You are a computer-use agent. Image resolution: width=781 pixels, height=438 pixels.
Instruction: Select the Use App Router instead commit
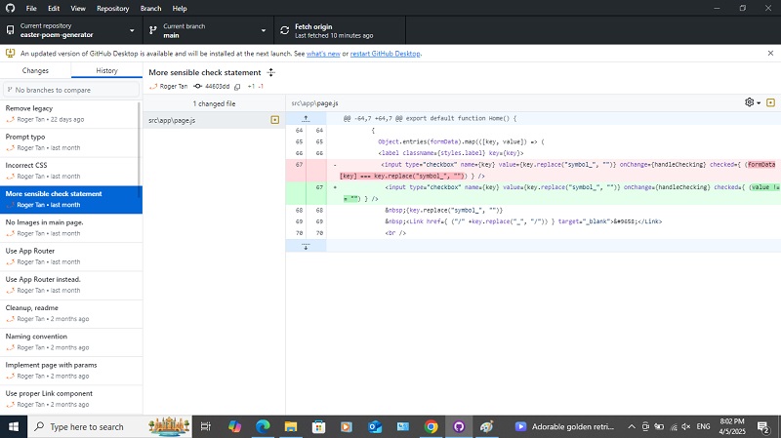(x=71, y=285)
